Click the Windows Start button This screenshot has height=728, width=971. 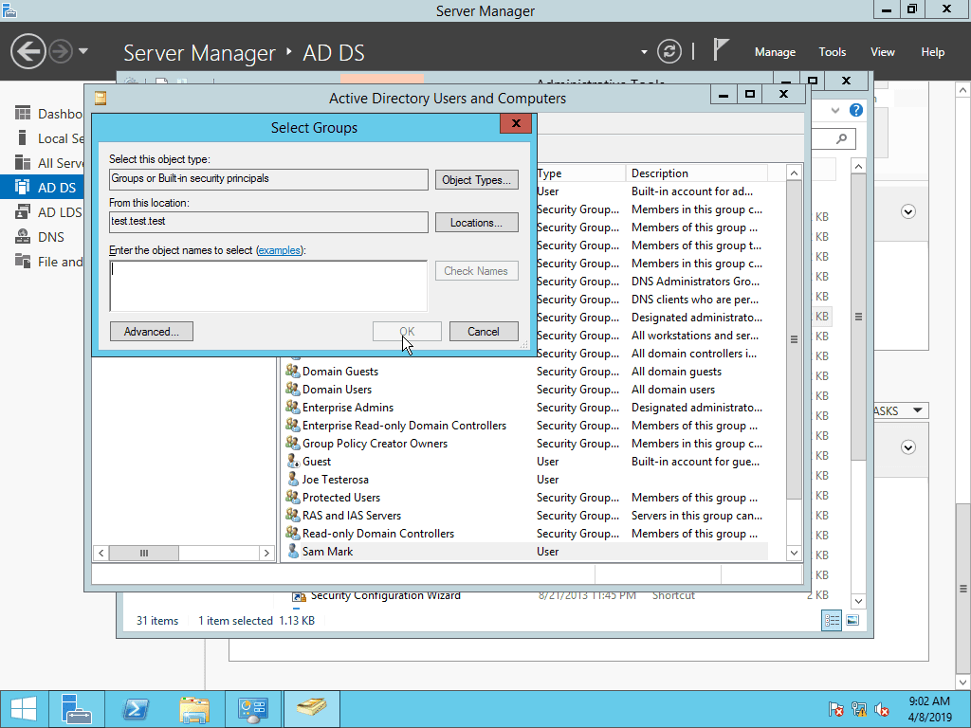24,709
